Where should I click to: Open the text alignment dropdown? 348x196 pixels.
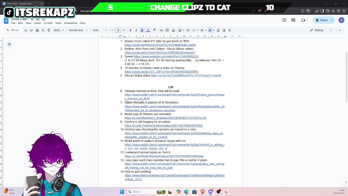tap(181, 30)
